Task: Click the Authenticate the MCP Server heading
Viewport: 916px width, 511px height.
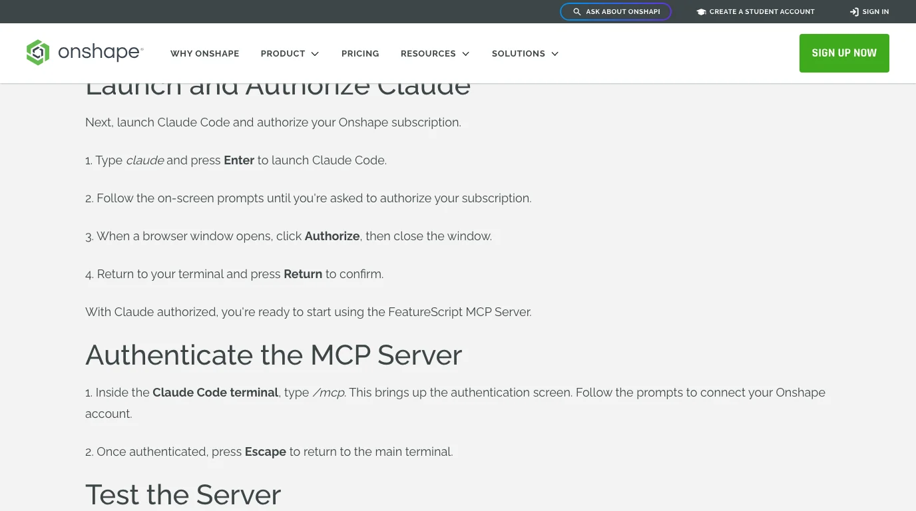Action: point(274,355)
